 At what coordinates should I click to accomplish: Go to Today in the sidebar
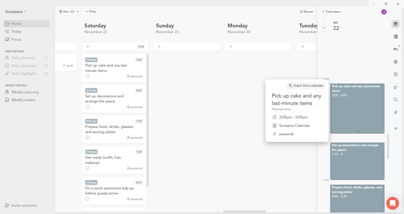pyautogui.click(x=16, y=31)
